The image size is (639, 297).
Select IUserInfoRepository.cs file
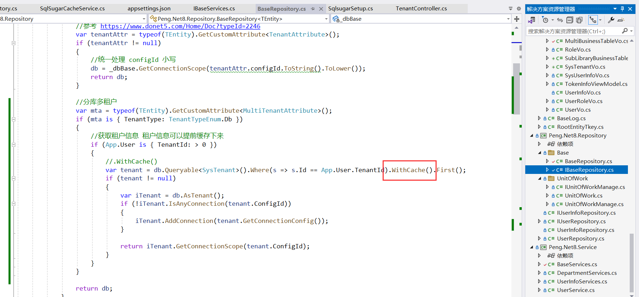(586, 213)
